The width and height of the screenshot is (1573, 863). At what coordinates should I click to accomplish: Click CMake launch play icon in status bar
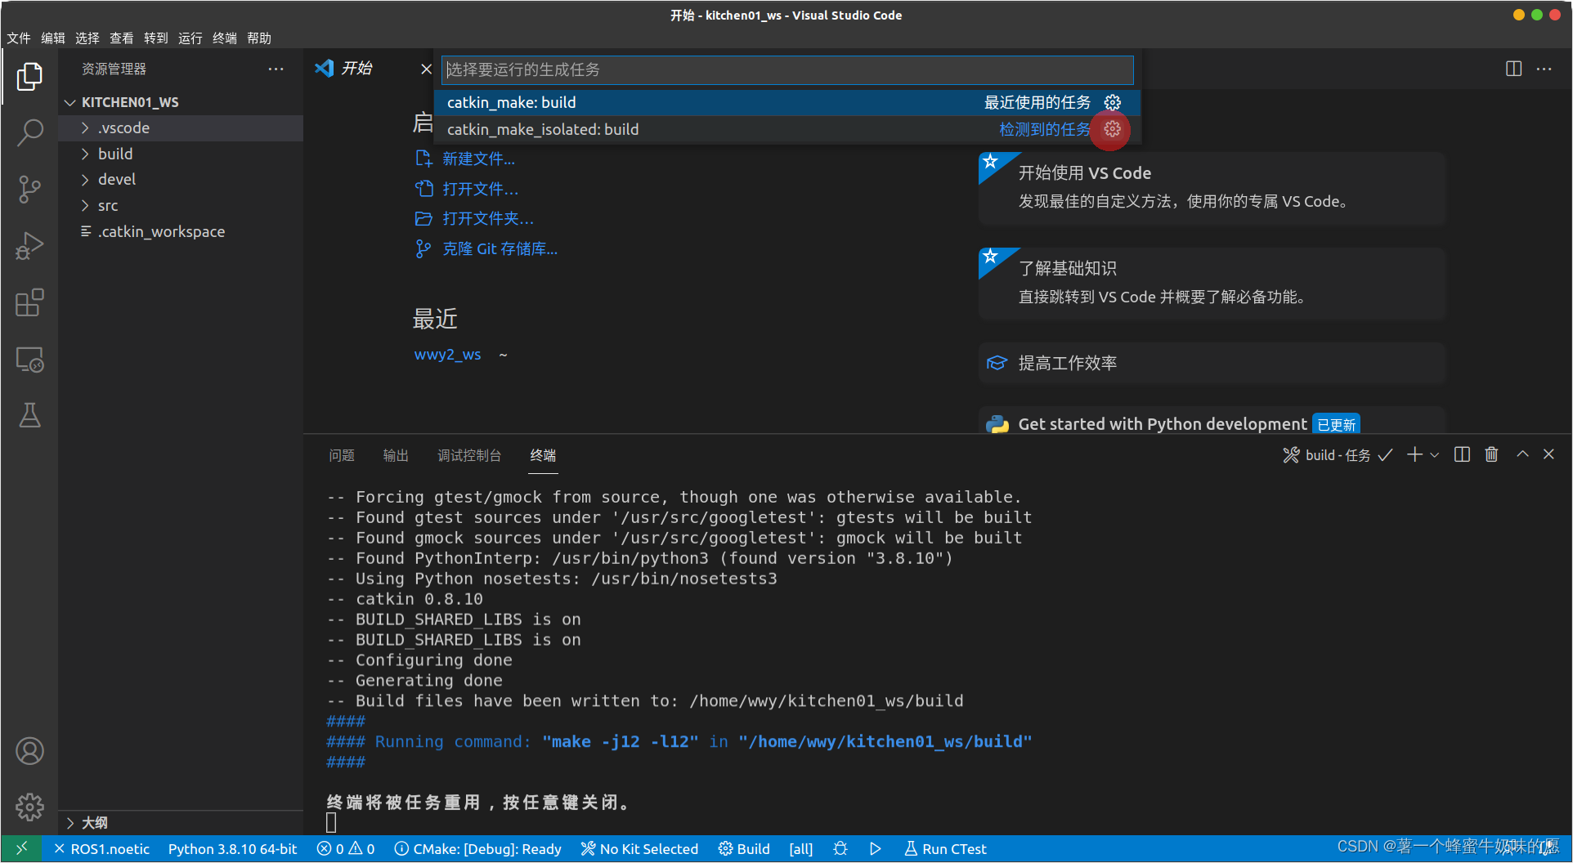(875, 848)
